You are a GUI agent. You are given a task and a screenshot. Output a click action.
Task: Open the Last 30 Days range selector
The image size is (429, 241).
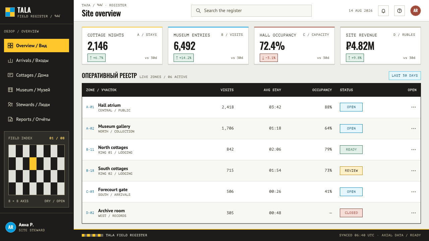[x=405, y=76]
